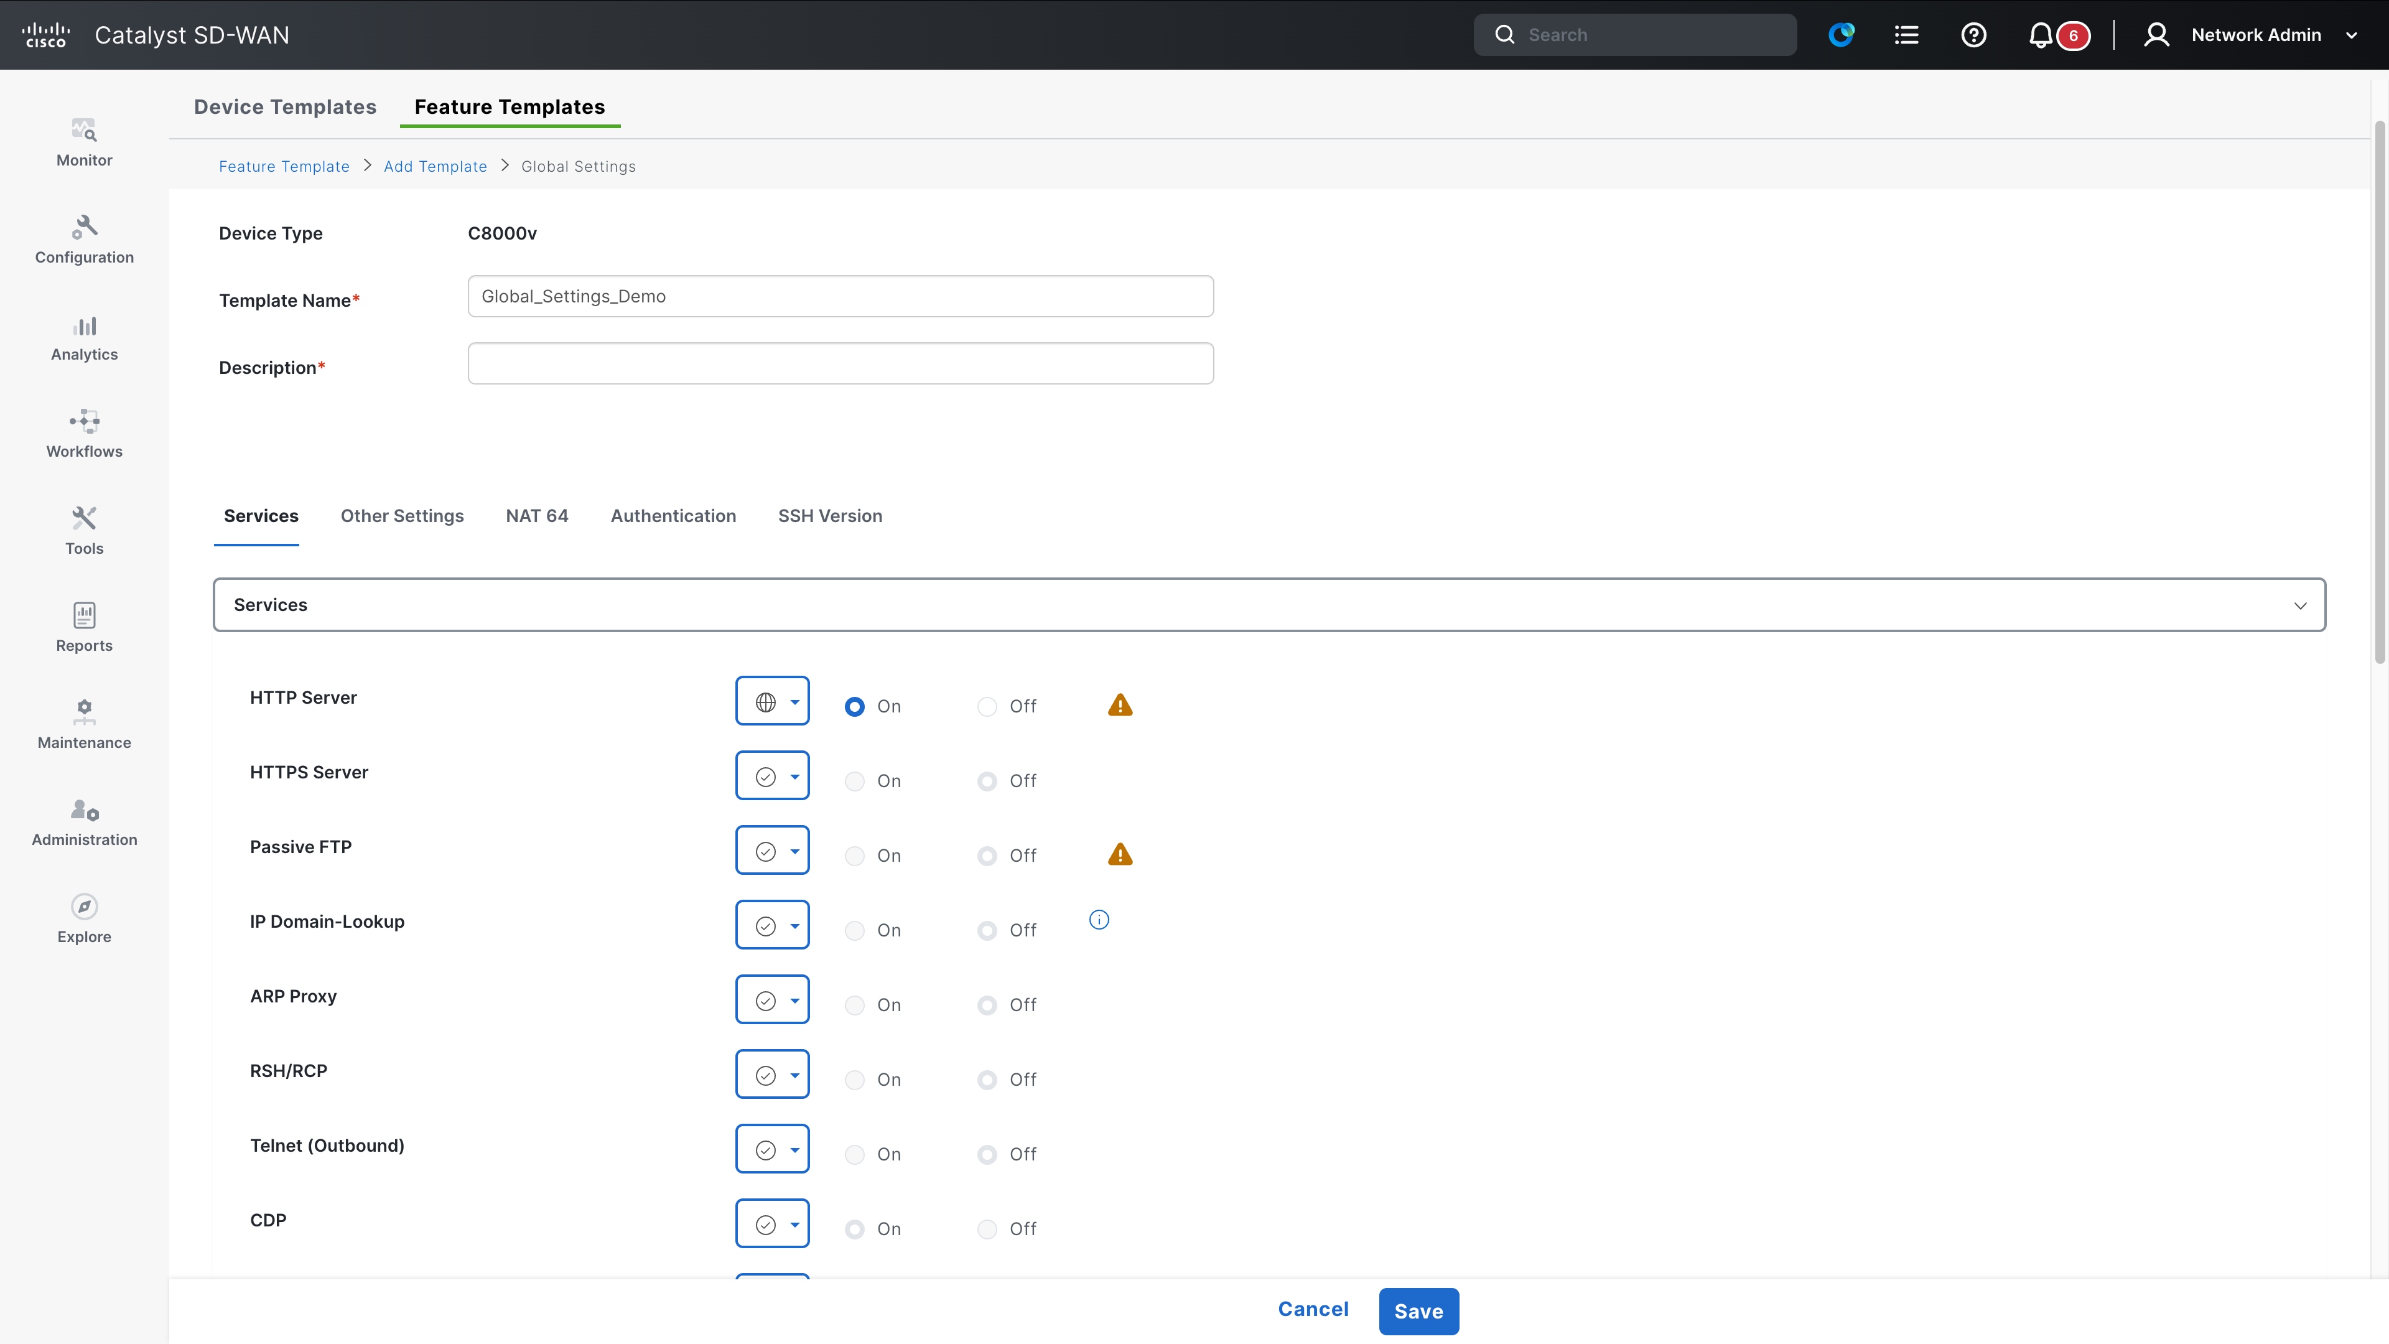This screenshot has width=2389, height=1344.
Task: Turn on the HTTPS Server radio
Action: pos(854,780)
